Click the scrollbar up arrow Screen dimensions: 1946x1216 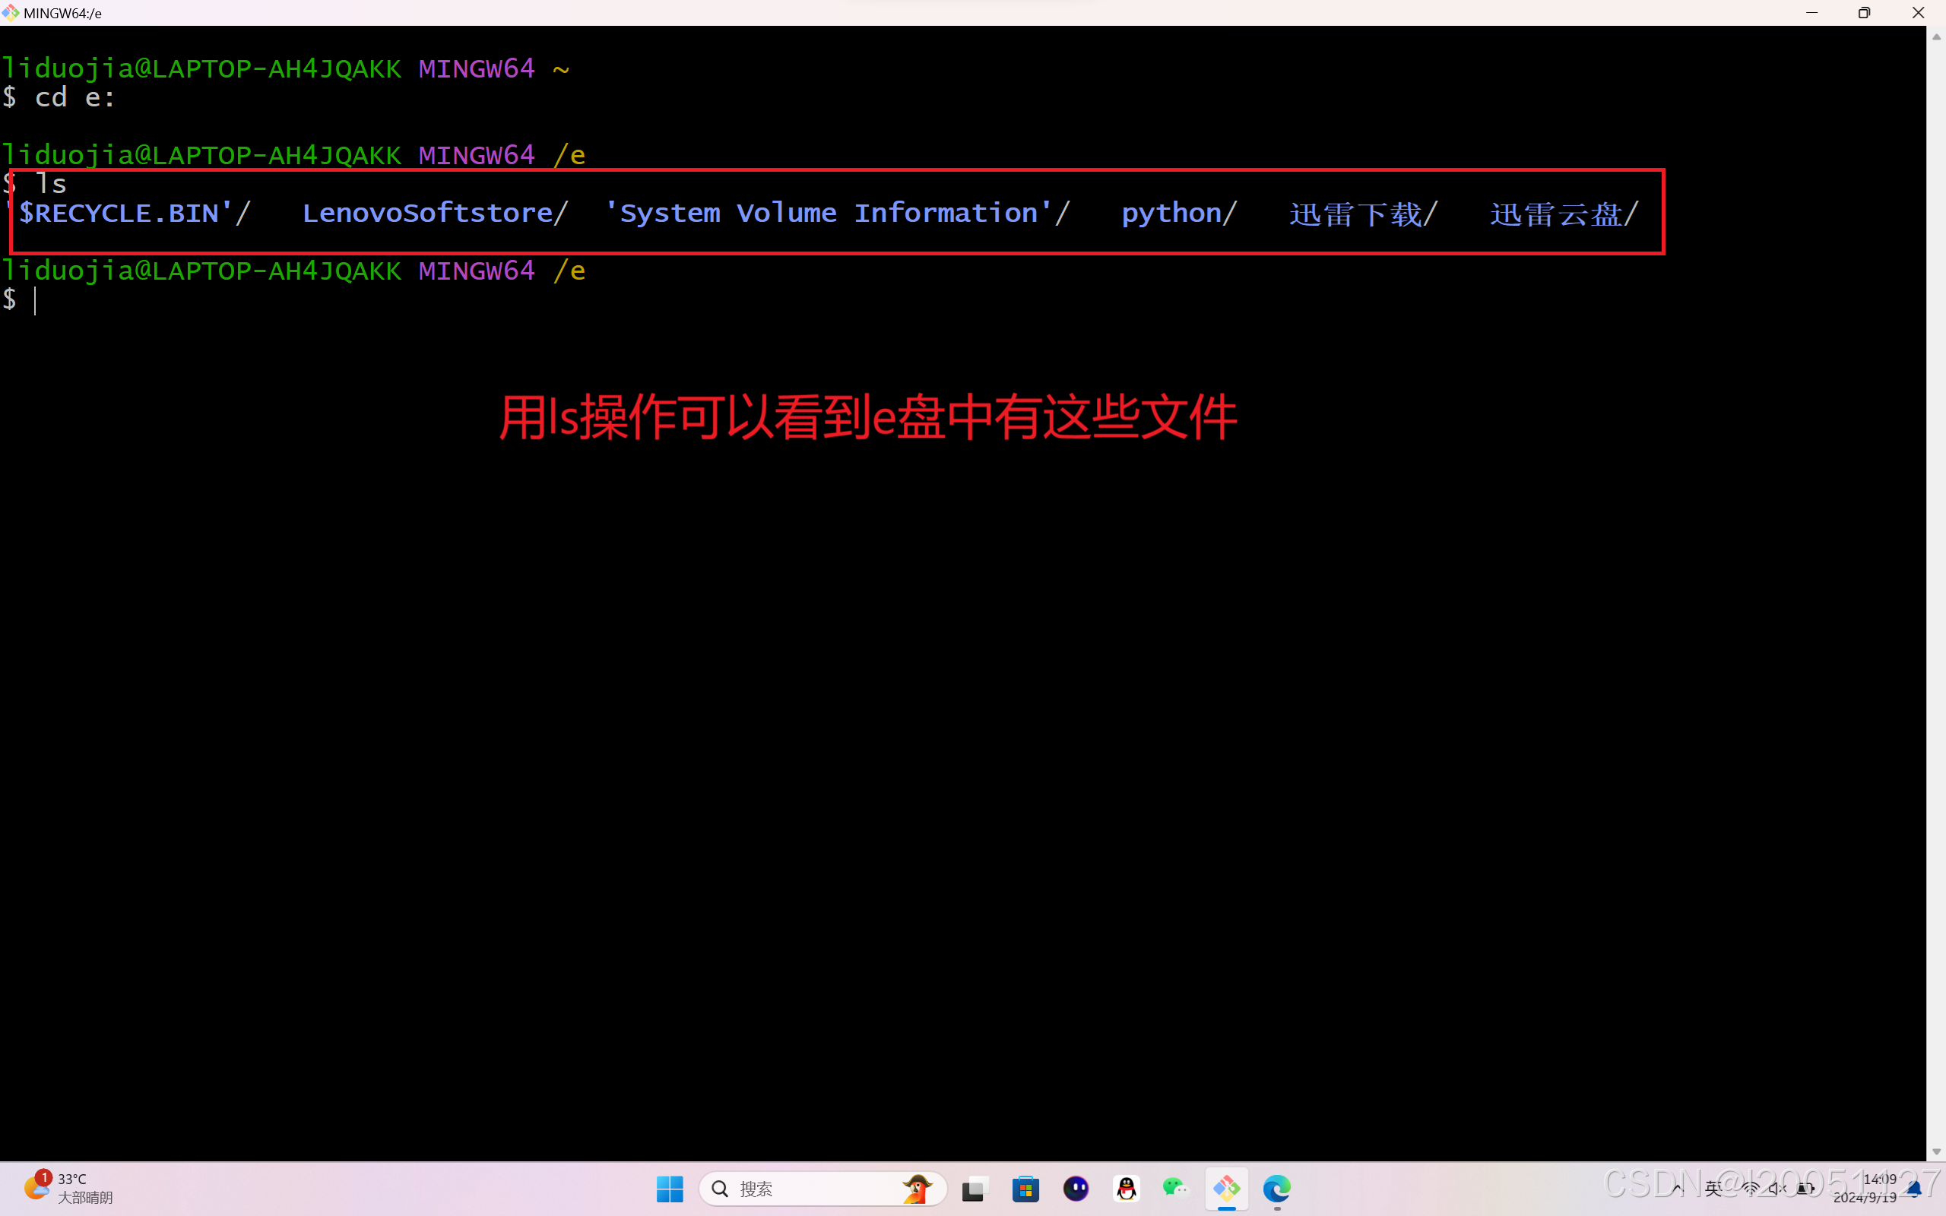click(x=1936, y=37)
